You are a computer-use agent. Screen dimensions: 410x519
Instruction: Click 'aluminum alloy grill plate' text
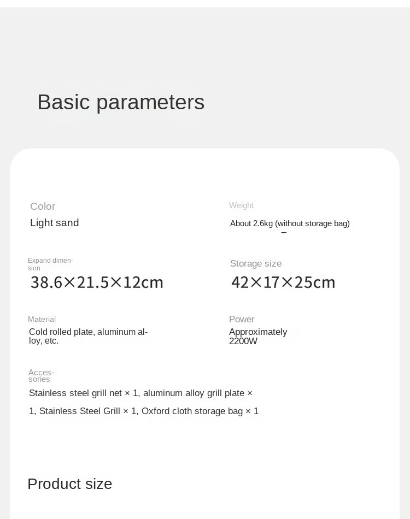click(x=194, y=393)
